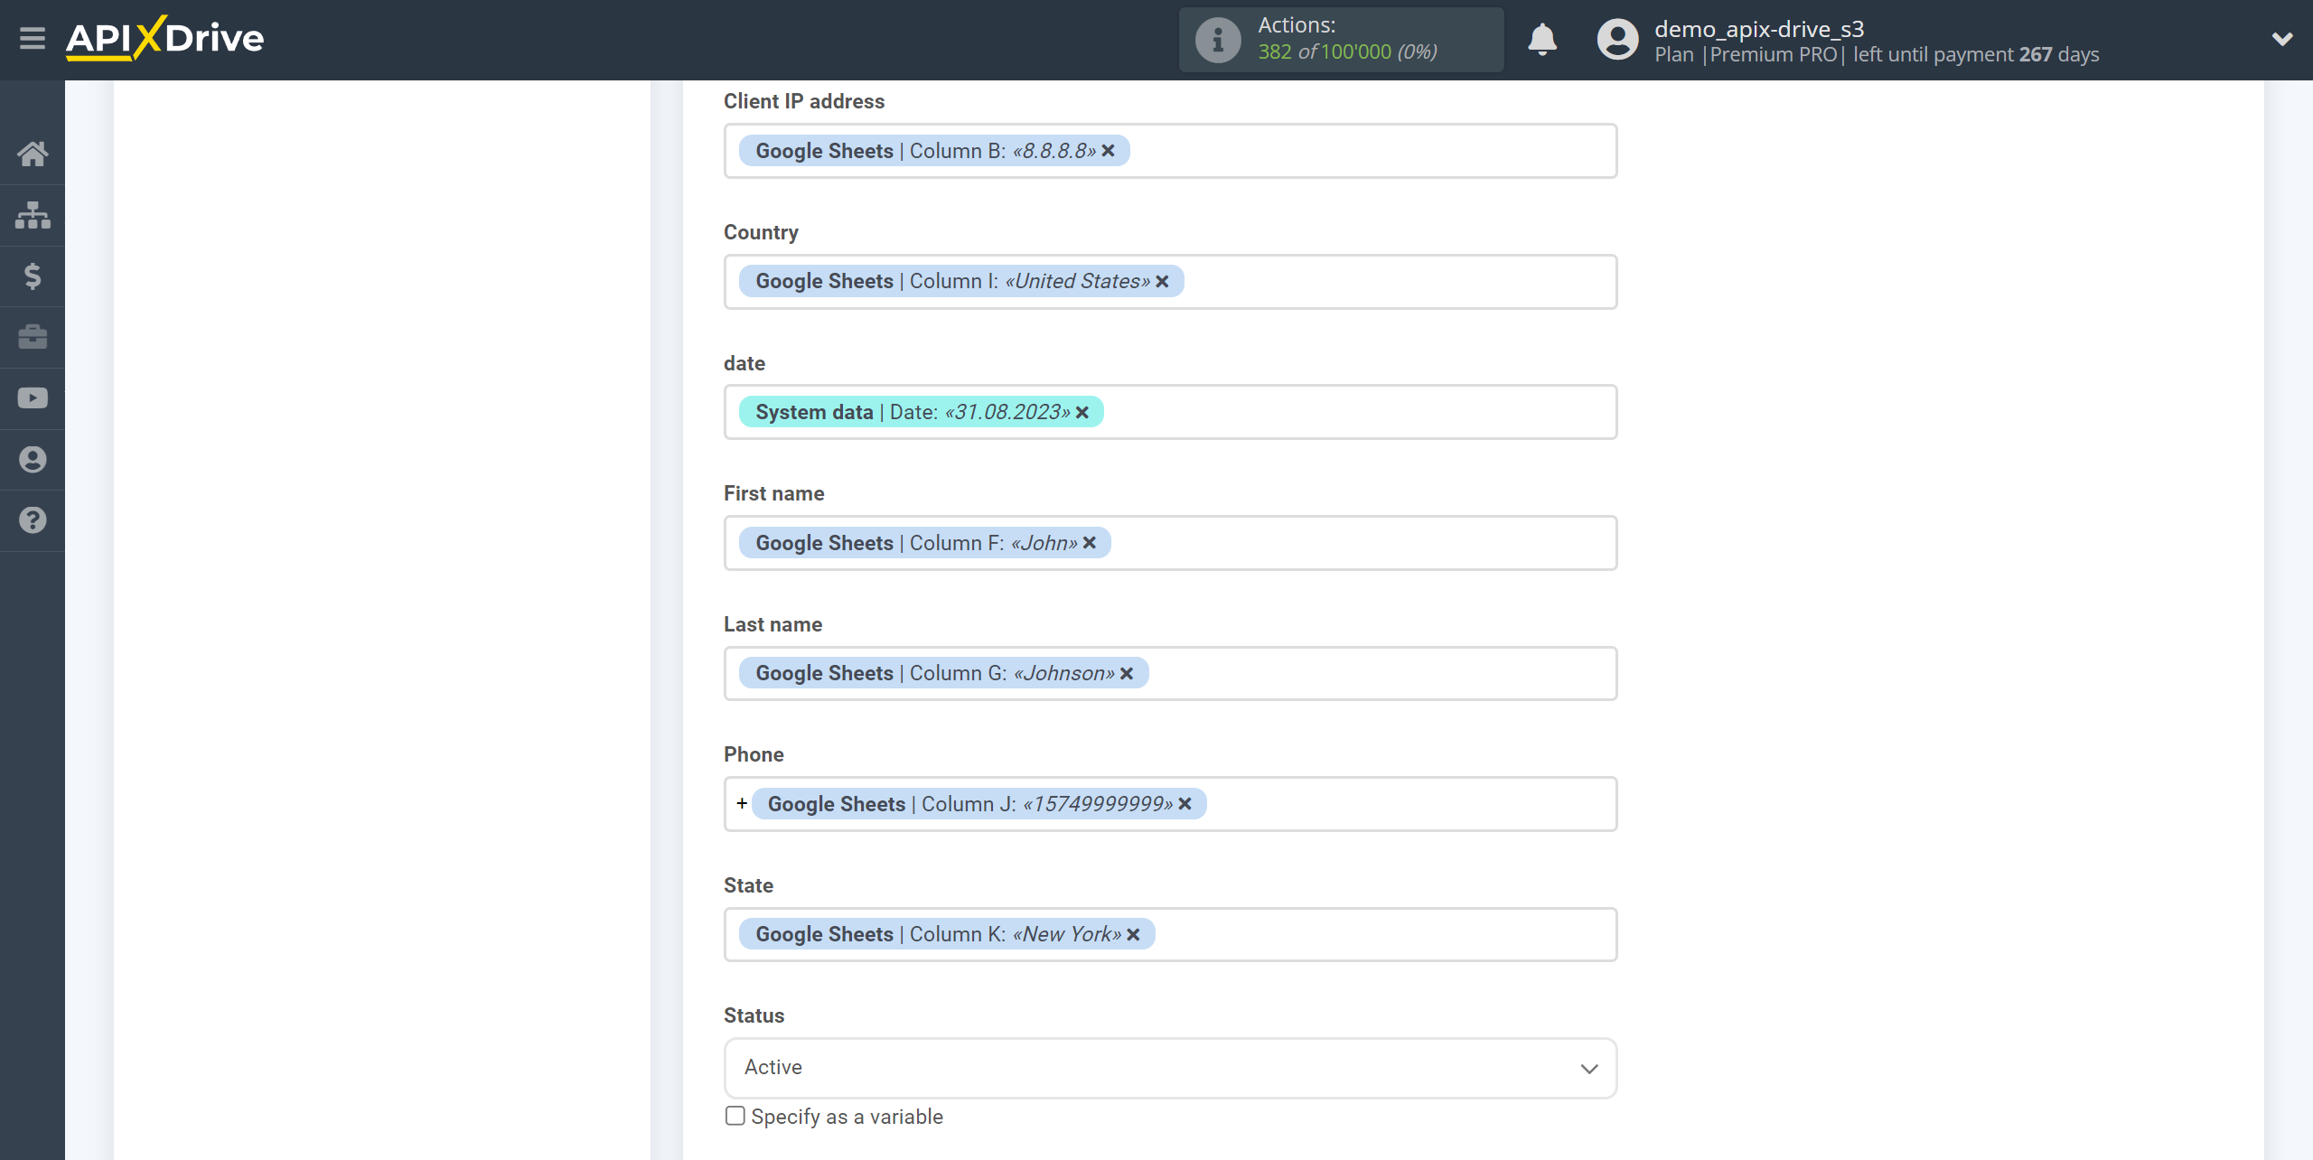Remove New York tag from State
Screen dimensions: 2313x1160
click(1134, 934)
